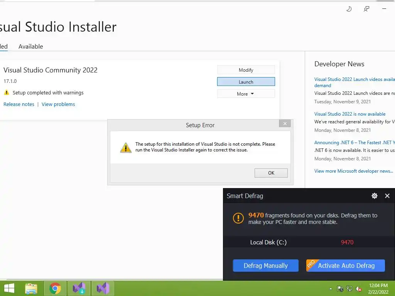Switch to the Installed tab

[x=3, y=47]
